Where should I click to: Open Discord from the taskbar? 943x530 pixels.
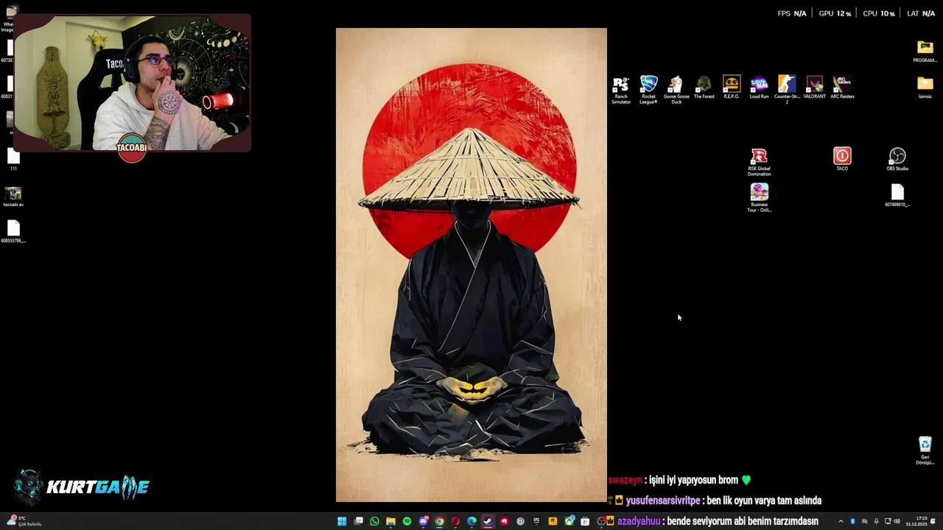(x=424, y=521)
